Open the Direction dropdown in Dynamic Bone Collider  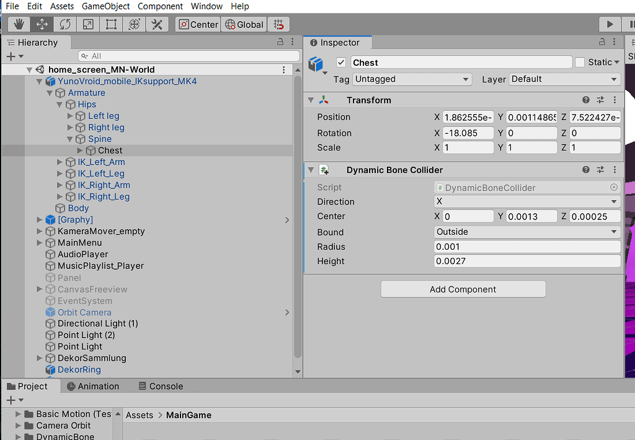(x=527, y=201)
